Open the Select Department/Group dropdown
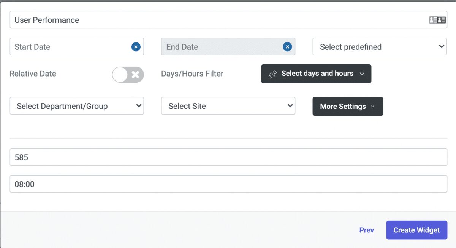This screenshot has height=248, width=456. [x=77, y=106]
